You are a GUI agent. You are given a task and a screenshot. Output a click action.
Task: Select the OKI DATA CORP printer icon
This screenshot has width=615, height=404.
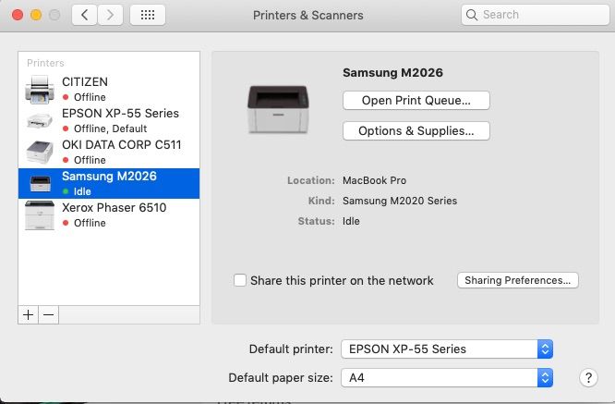(x=39, y=152)
